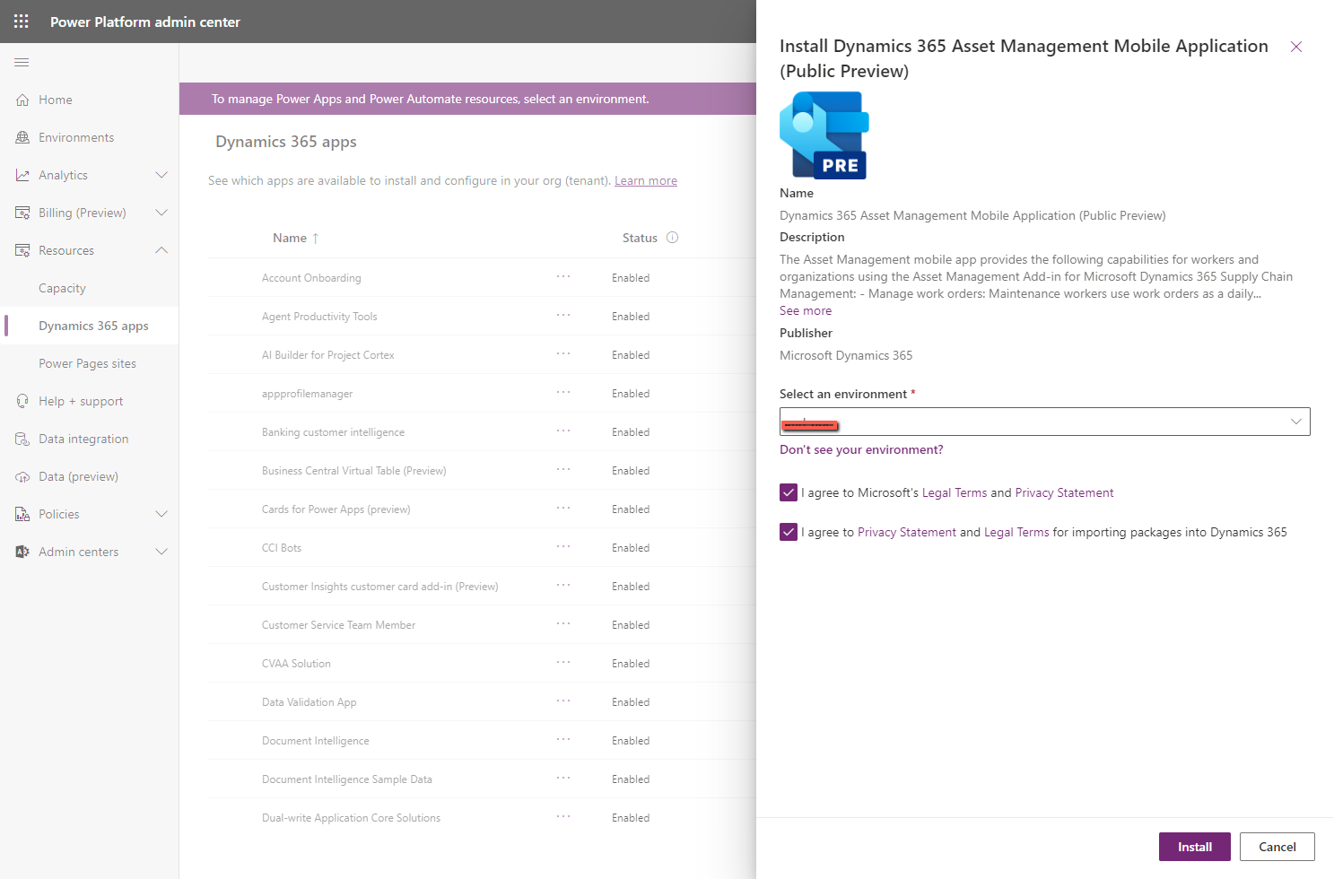Image resolution: width=1334 pixels, height=879 pixels.
Task: Uncheck importing packages Privacy Statement checkbox
Action: pos(789,532)
